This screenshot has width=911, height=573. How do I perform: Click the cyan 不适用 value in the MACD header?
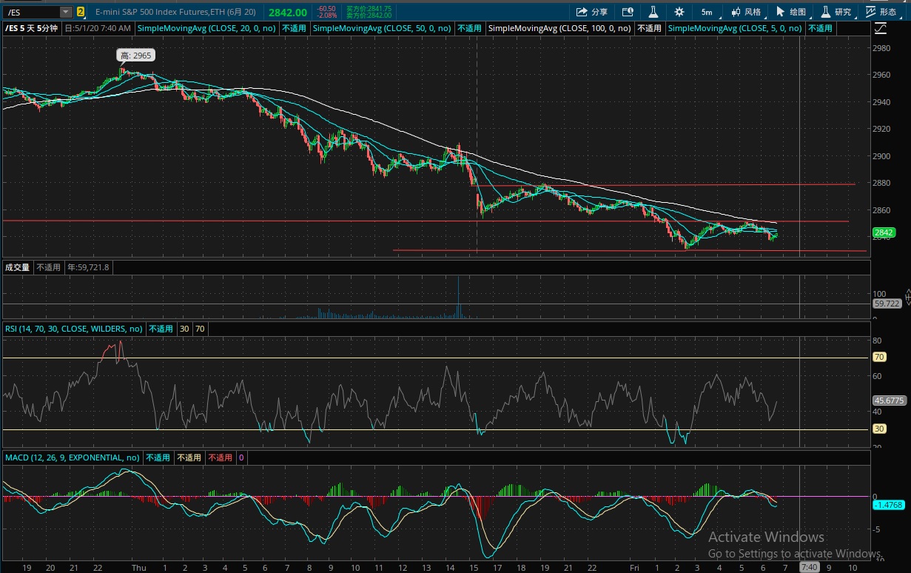tap(158, 458)
